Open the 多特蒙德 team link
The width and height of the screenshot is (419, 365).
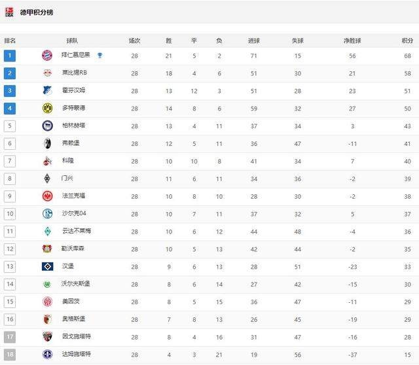(73, 108)
